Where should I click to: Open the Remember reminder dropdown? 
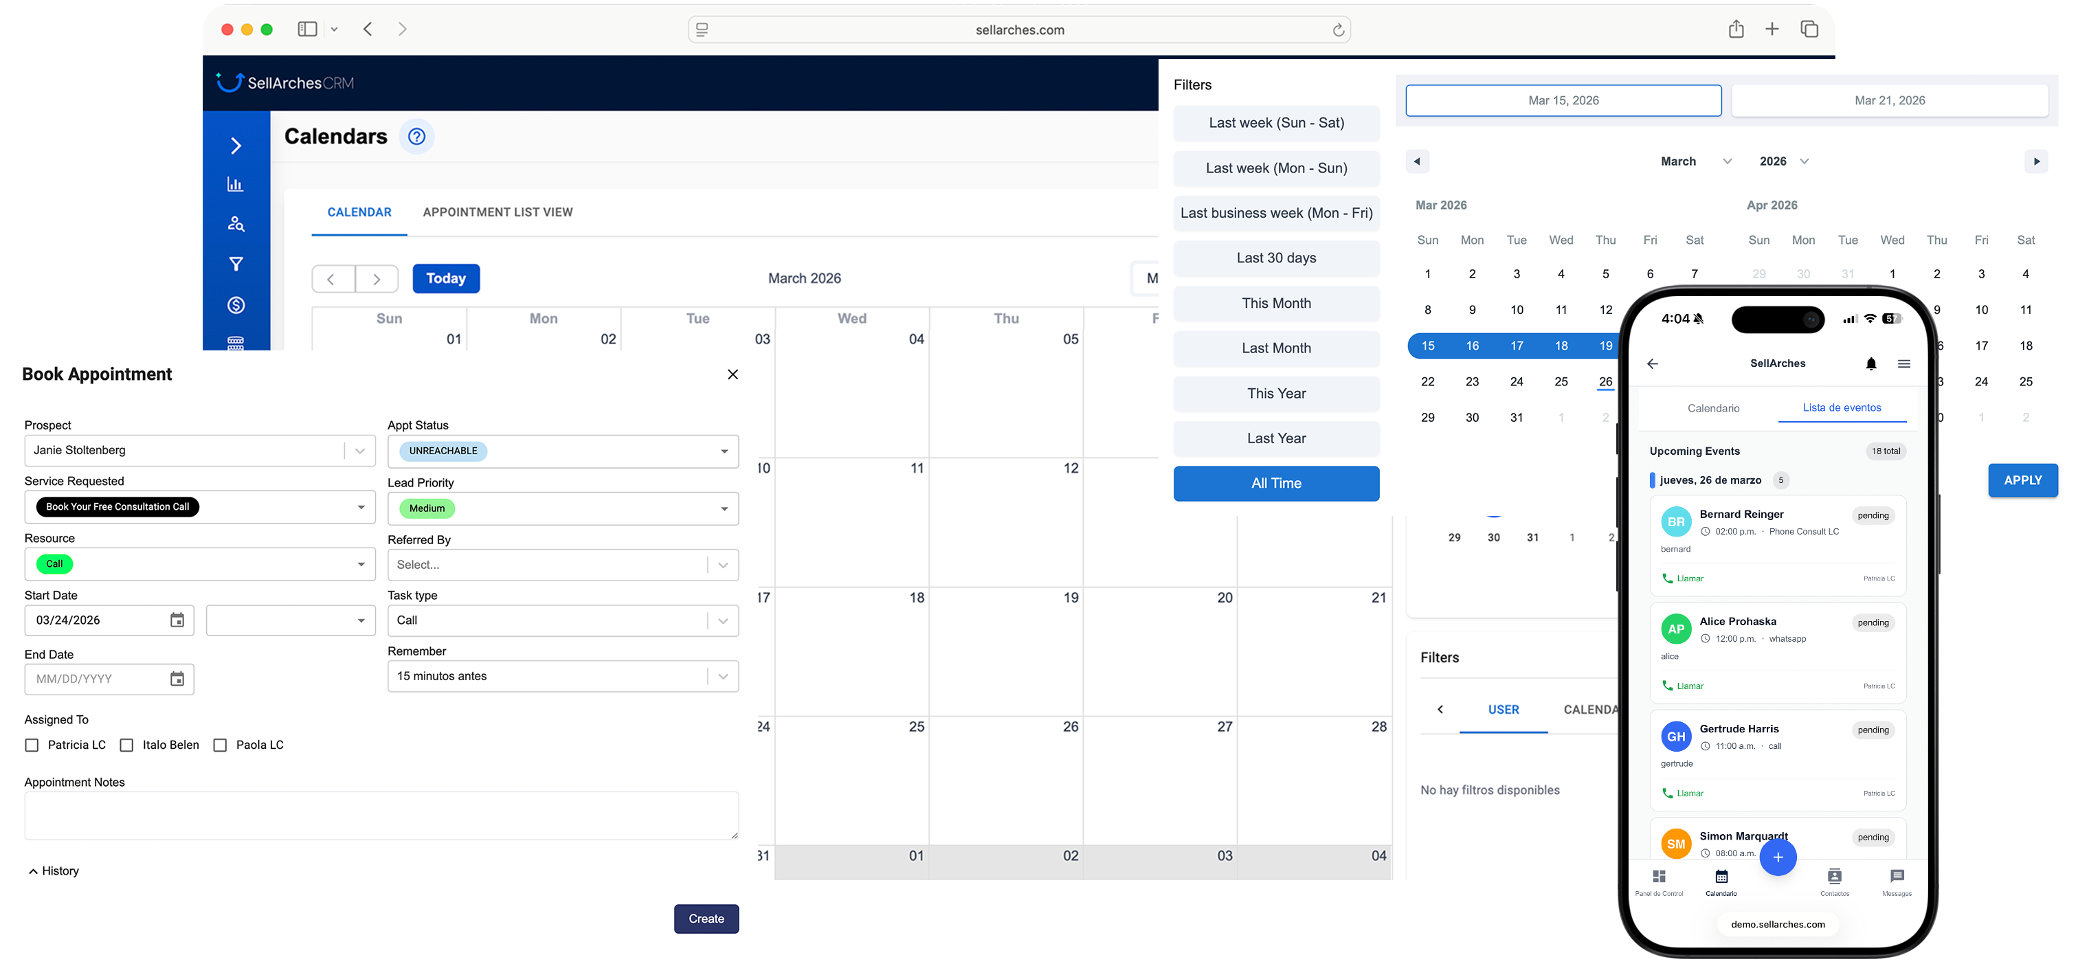tap(563, 677)
